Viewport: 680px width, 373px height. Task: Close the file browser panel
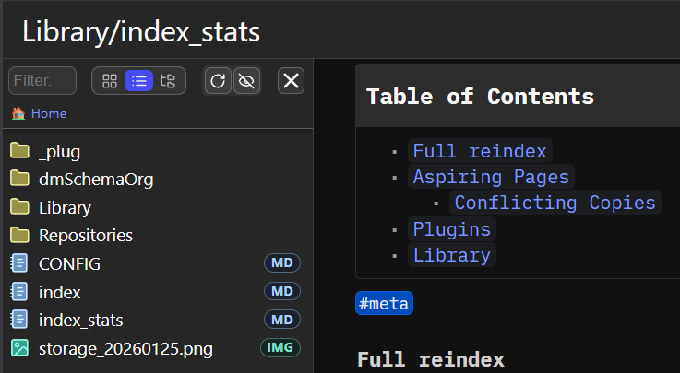291,81
